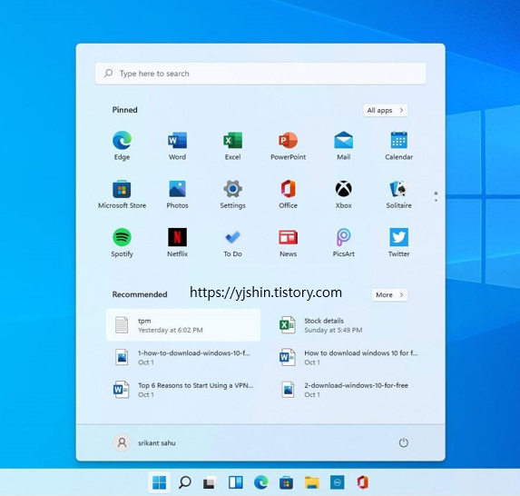Go to the next pinned apps page dots
Screen dimensions: 520x496
(x=436, y=196)
